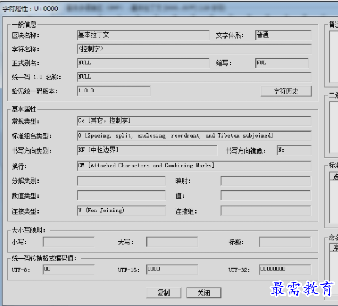
Task: Click the empty 连接组 field
Action: pos(266,211)
